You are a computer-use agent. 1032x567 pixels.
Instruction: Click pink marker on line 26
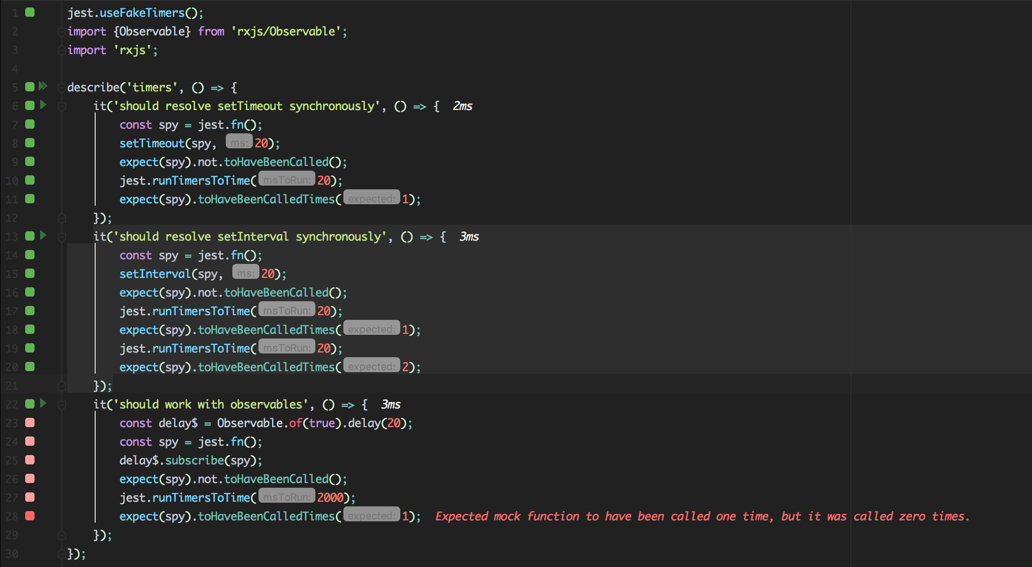(x=30, y=478)
